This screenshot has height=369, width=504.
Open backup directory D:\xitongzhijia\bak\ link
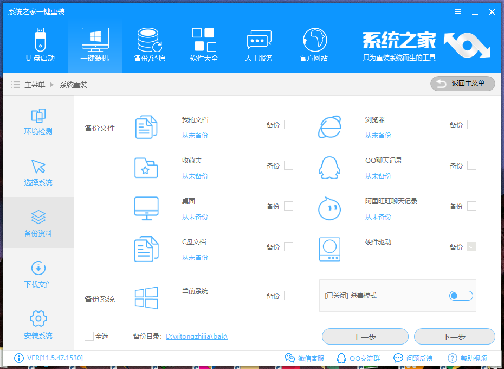click(x=197, y=336)
